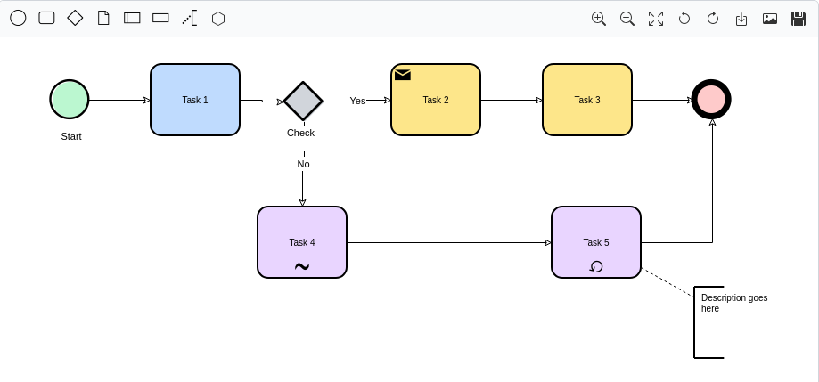Select the circle event shape tool
Viewport: 819px width, 382px height.
point(19,19)
